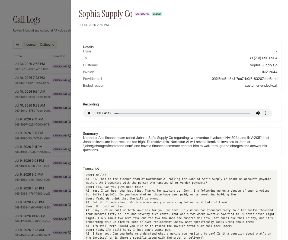Click phone icon on Jul 10 9:54 AM row
288x240 pixels.
69,94
